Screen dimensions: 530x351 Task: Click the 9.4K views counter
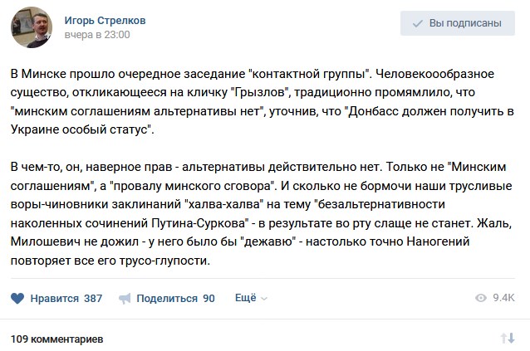[x=503, y=298]
